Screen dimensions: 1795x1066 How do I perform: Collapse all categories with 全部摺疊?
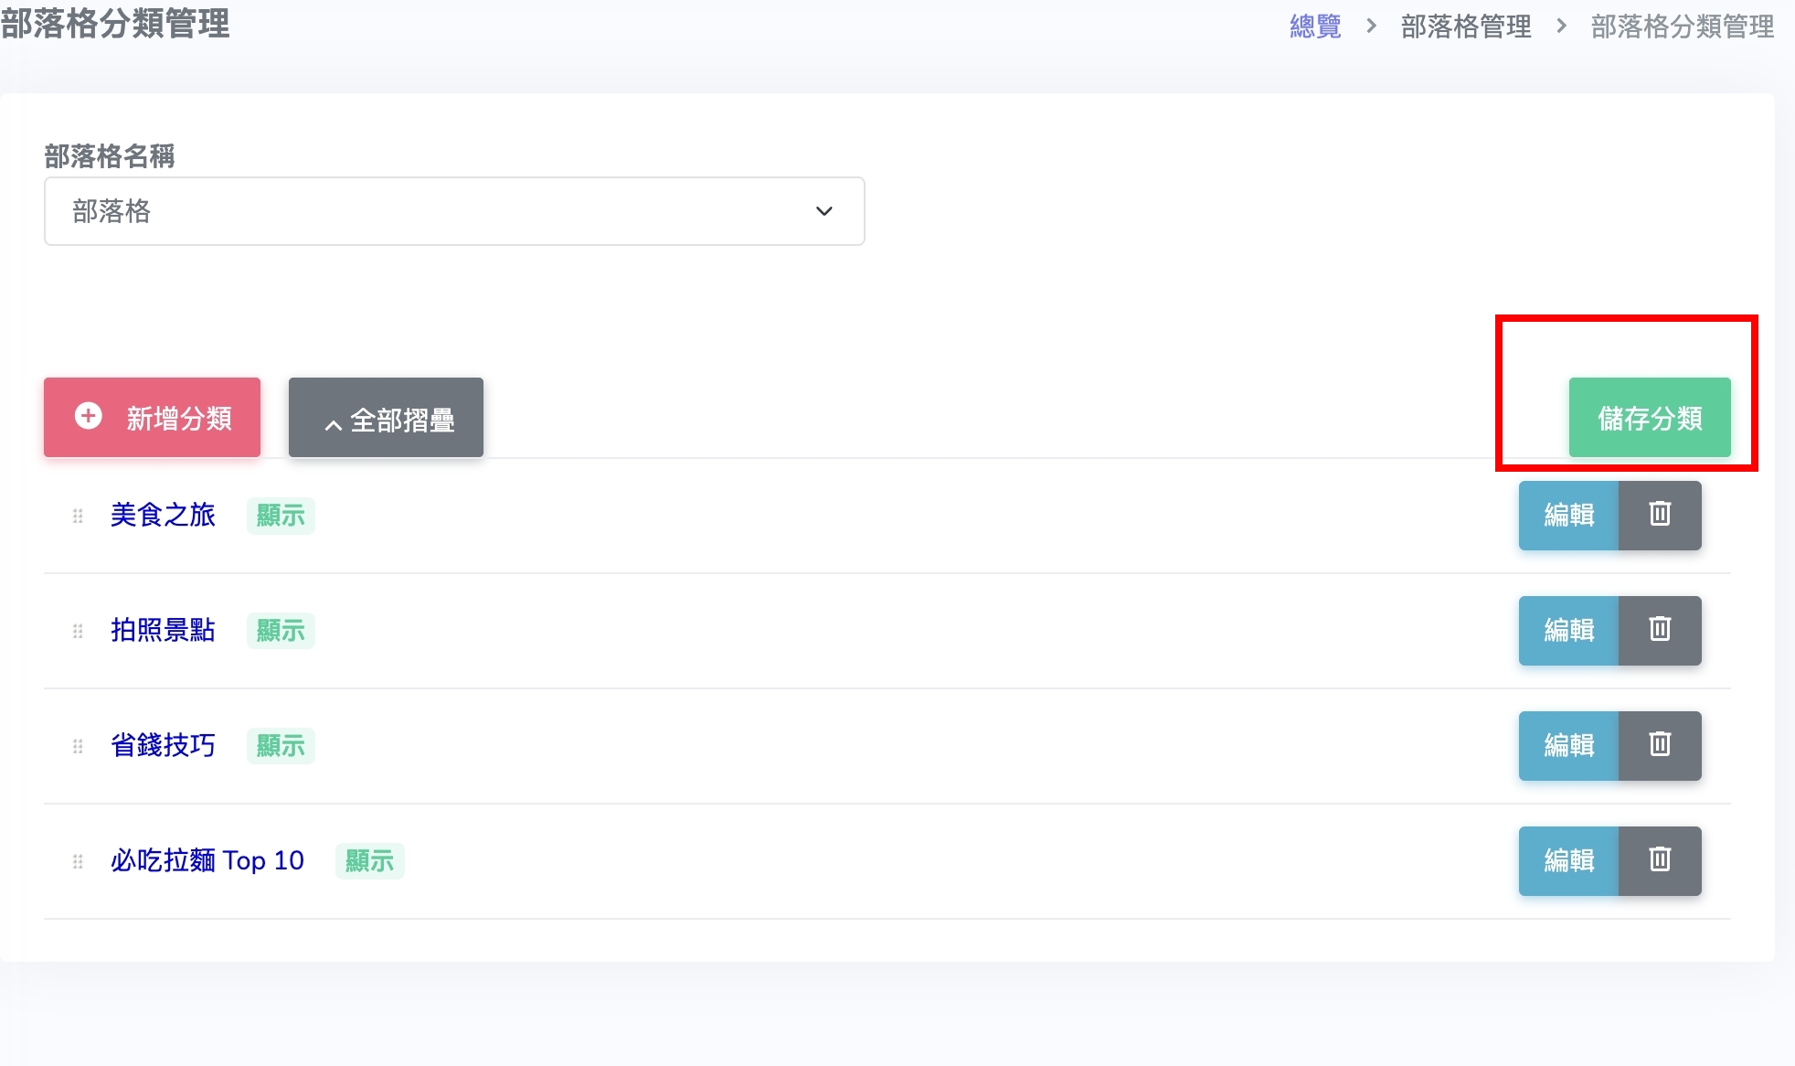386,418
